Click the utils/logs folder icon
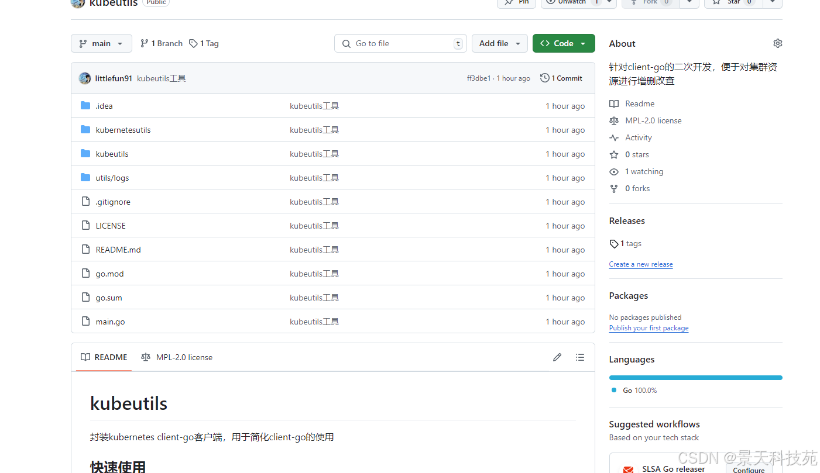This screenshot has height=473, width=820. 85,178
